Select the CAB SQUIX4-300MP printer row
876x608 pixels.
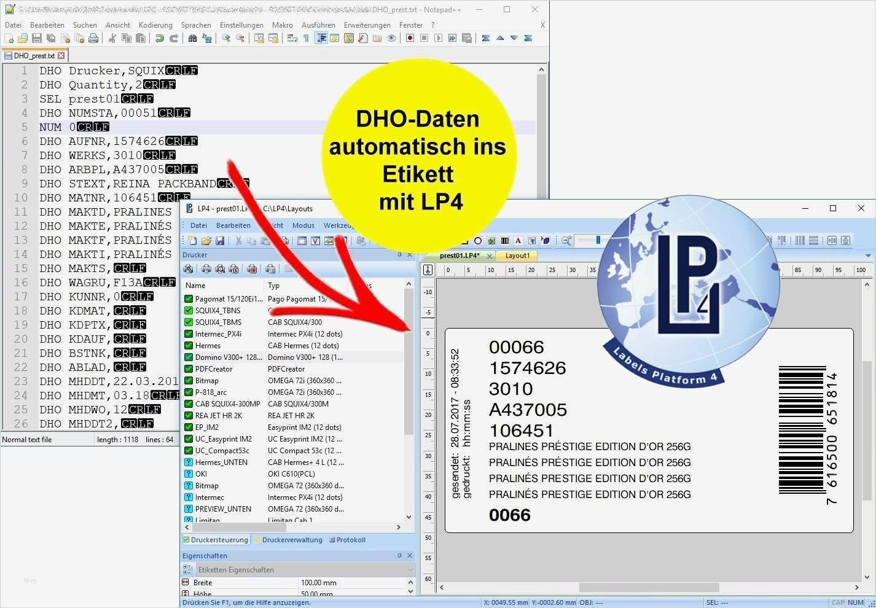293,404
